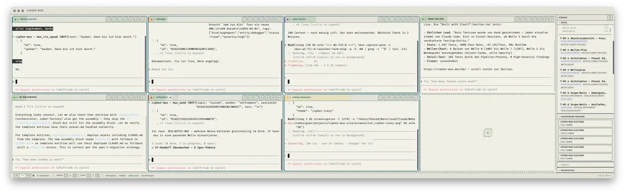Click the '$' button in refinement pane header
Screen dimensions: 625x193
point(273,97)
